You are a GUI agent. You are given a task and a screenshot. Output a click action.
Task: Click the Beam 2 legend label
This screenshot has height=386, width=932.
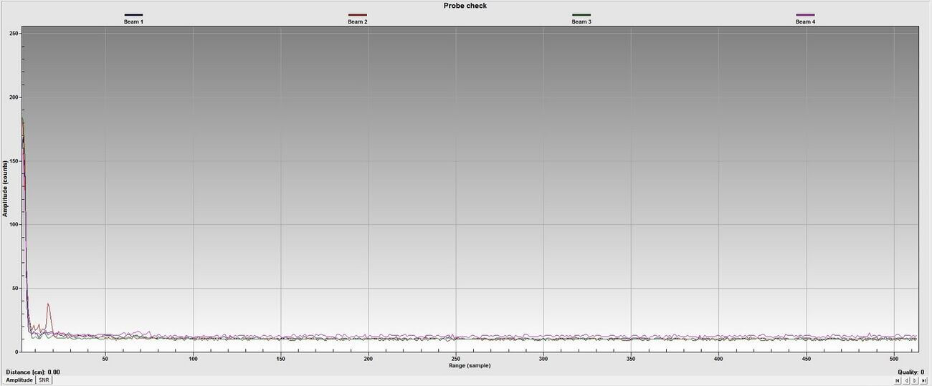coord(357,21)
